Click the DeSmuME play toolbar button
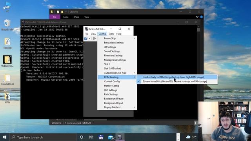 95,38
